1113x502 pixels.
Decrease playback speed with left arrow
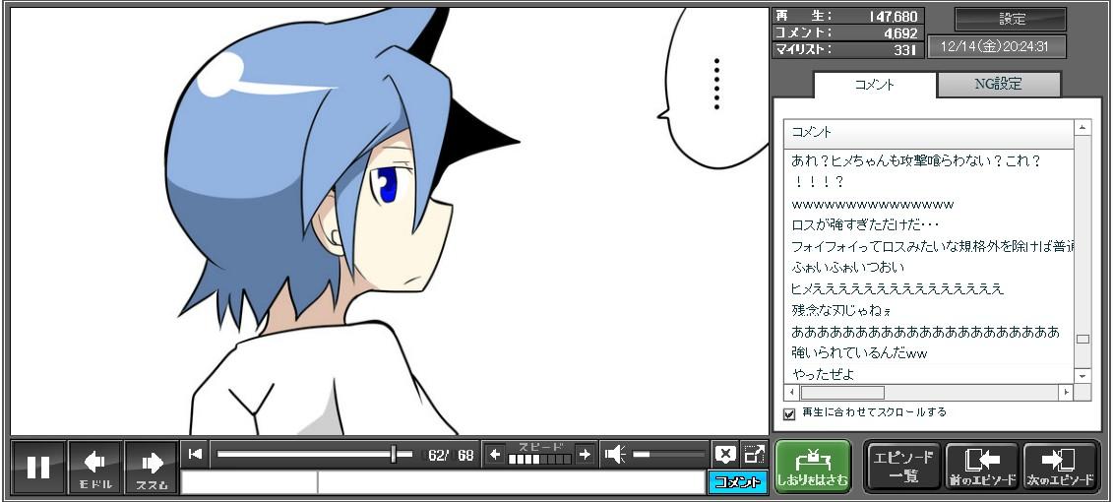495,454
